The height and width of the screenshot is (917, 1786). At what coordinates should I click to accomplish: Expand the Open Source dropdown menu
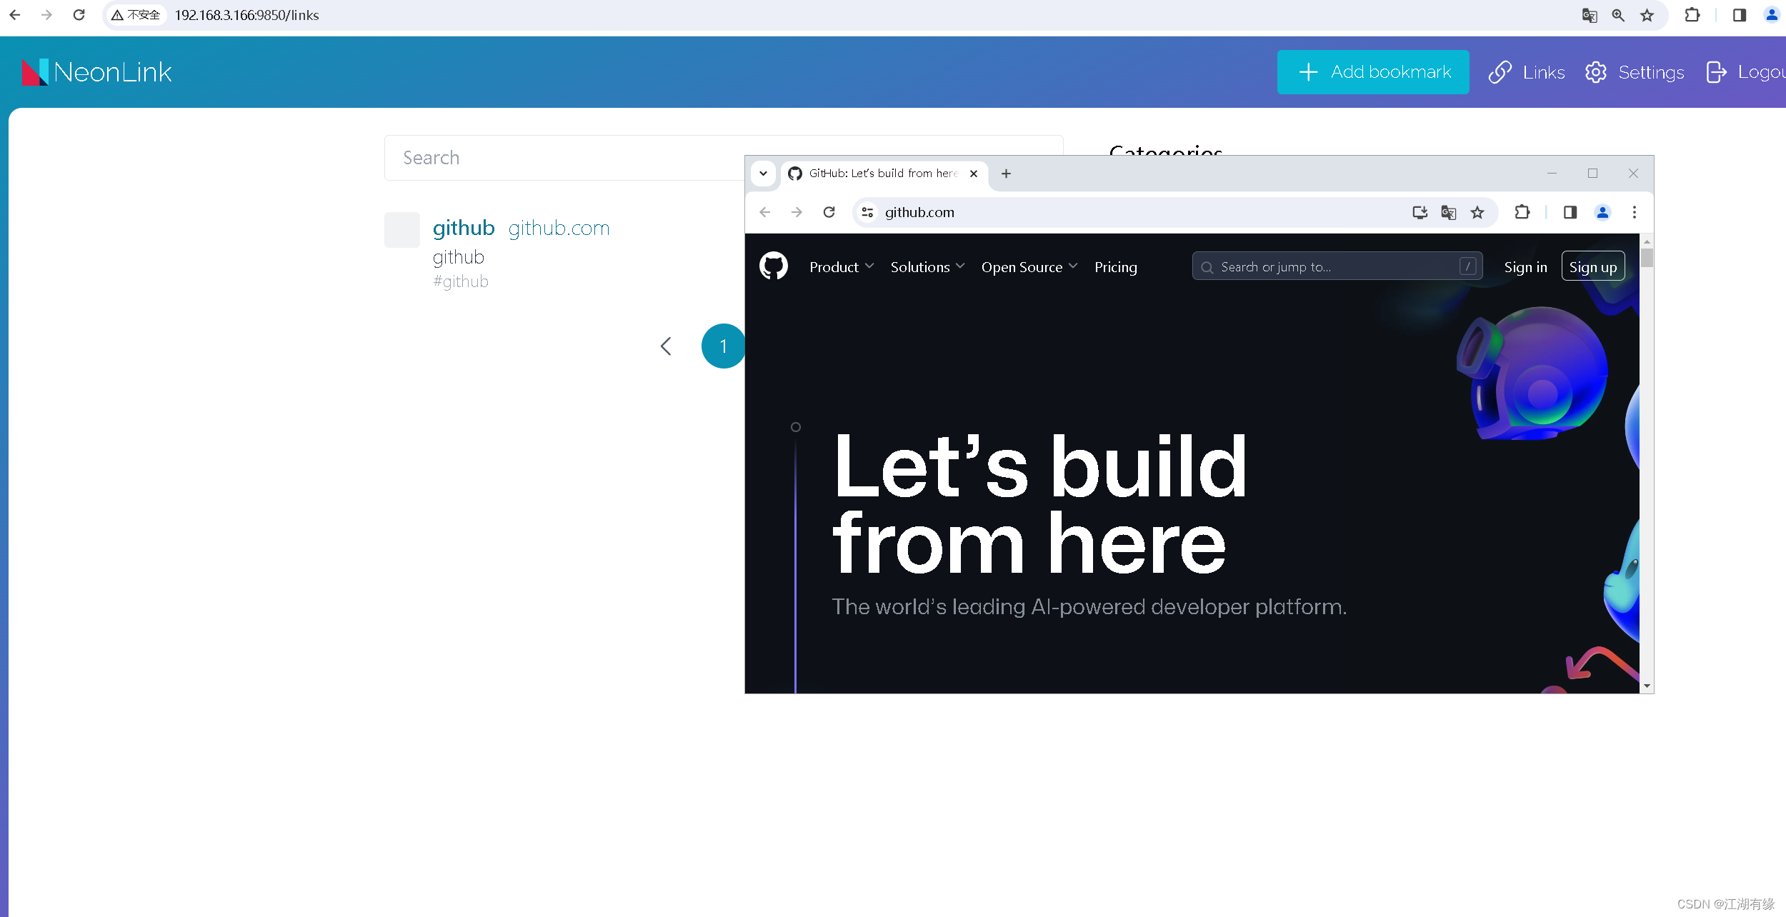pos(1029,267)
